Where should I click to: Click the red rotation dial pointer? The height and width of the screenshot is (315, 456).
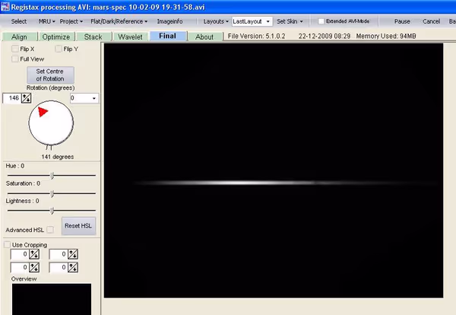click(x=42, y=113)
